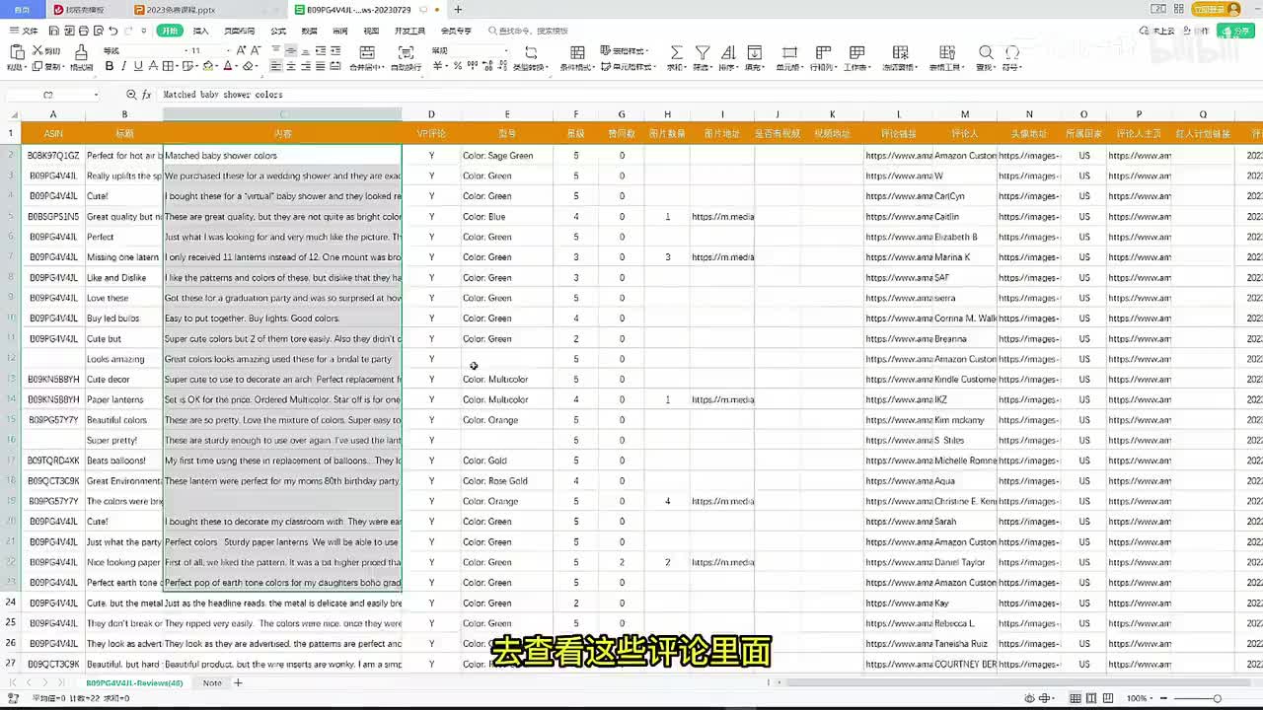Select column D header
Viewport: 1263px width, 710px height.
point(431,114)
